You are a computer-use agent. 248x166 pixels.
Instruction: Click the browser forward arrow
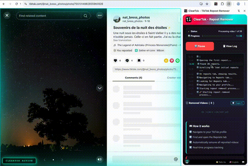click(x=10, y=4)
